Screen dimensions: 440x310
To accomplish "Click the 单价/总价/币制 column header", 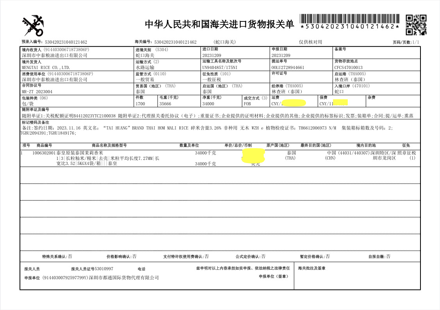I will pyautogui.click(x=238, y=145).
